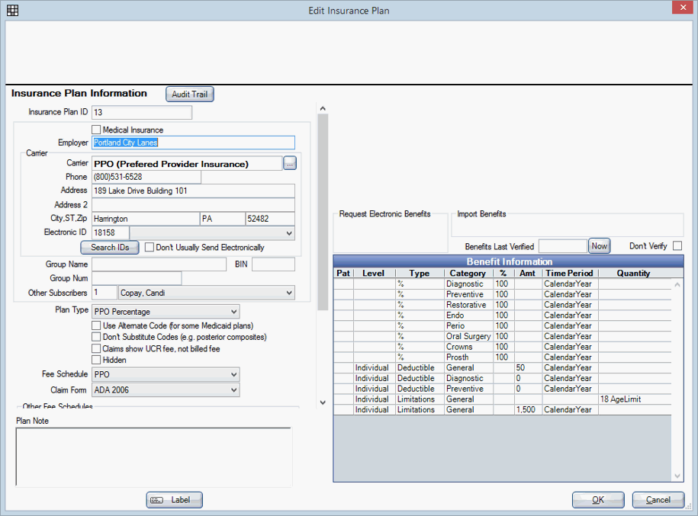Click the State field showing PA
Image resolution: width=698 pixels, height=516 pixels.
223,219
